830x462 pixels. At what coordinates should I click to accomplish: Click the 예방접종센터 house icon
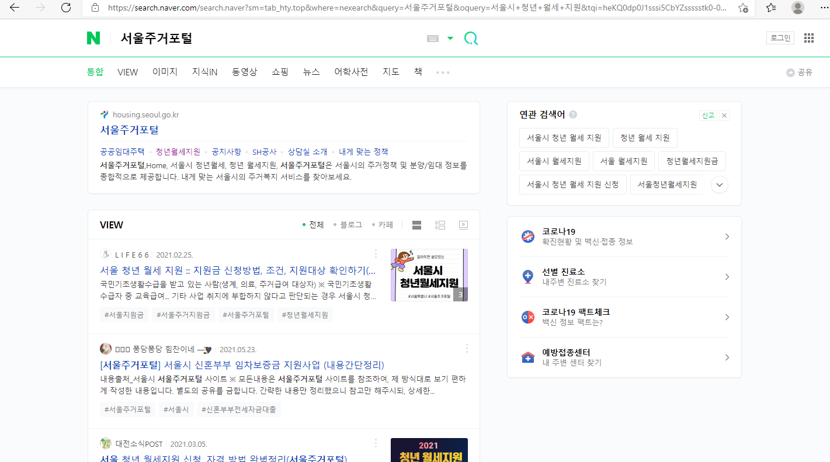click(x=528, y=357)
